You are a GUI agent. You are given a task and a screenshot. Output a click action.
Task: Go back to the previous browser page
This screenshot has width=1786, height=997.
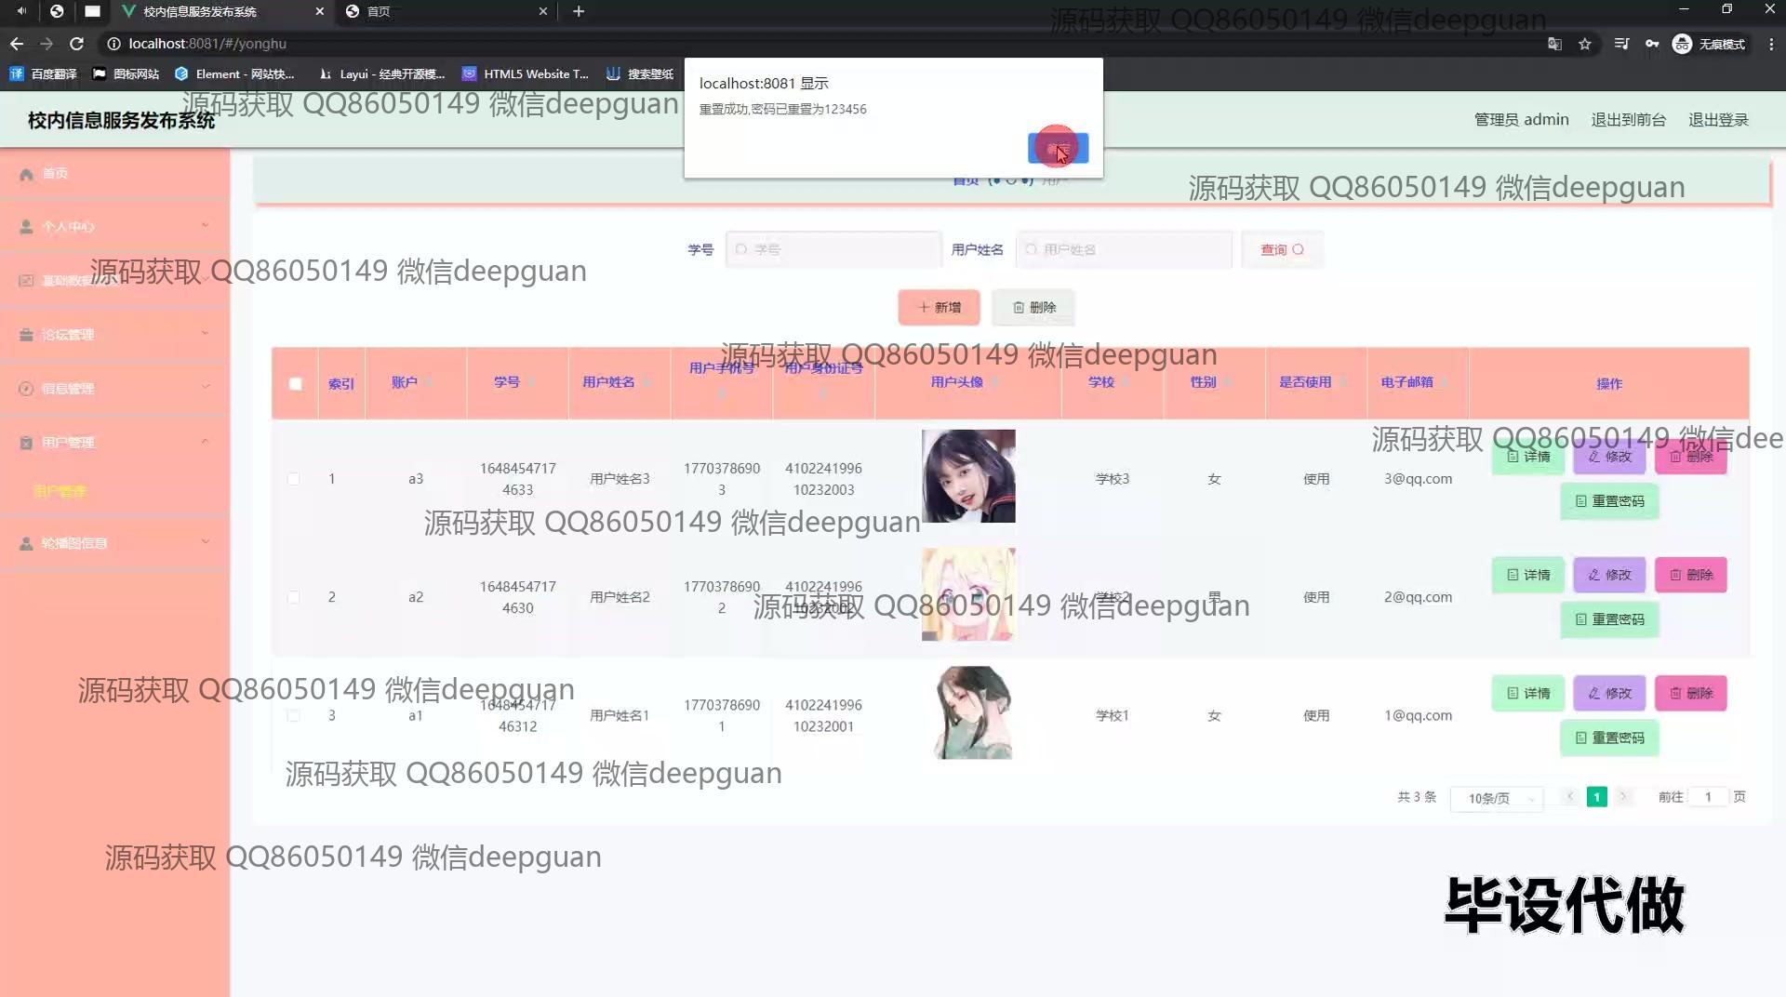coord(17,44)
